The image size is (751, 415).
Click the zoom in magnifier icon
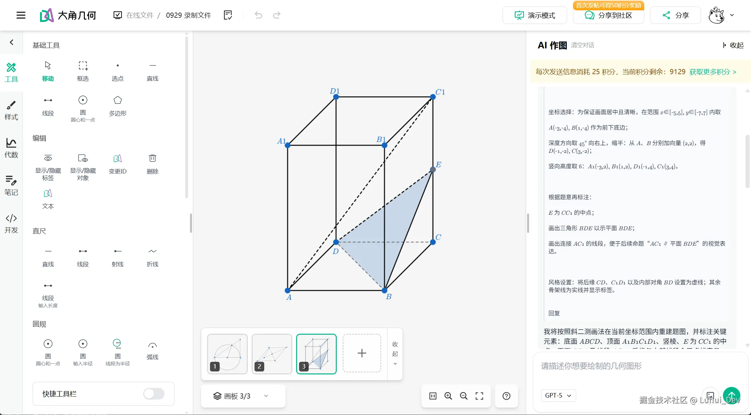tap(448, 396)
